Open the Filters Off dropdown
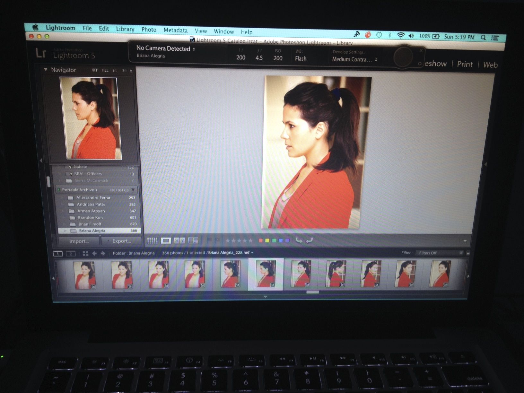This screenshot has height=393, width=524. click(440, 253)
